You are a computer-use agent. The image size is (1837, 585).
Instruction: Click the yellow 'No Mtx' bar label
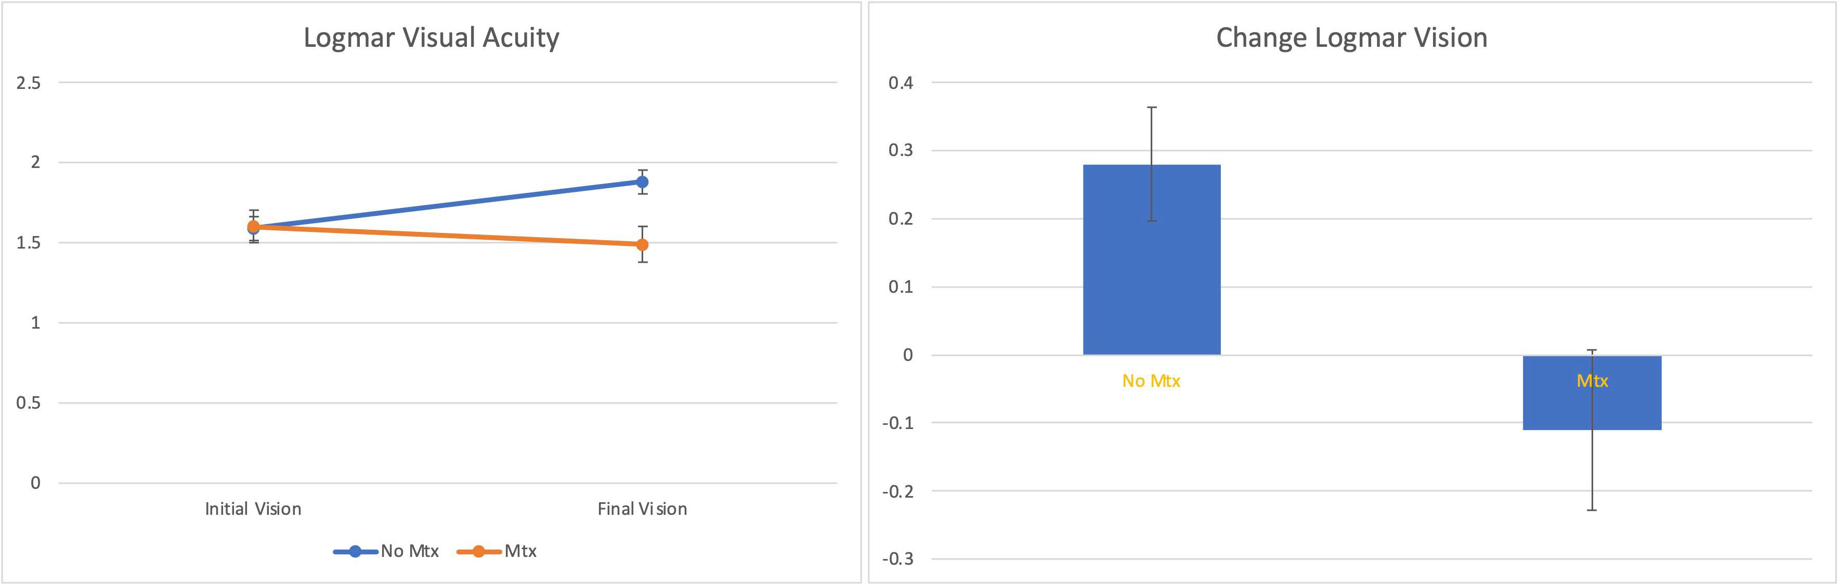[1151, 381]
